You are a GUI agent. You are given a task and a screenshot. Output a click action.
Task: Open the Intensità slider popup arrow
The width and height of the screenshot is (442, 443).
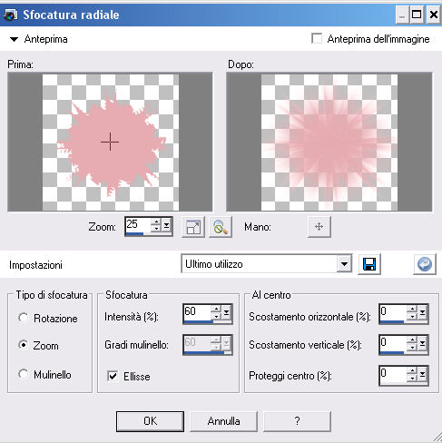click(x=227, y=312)
